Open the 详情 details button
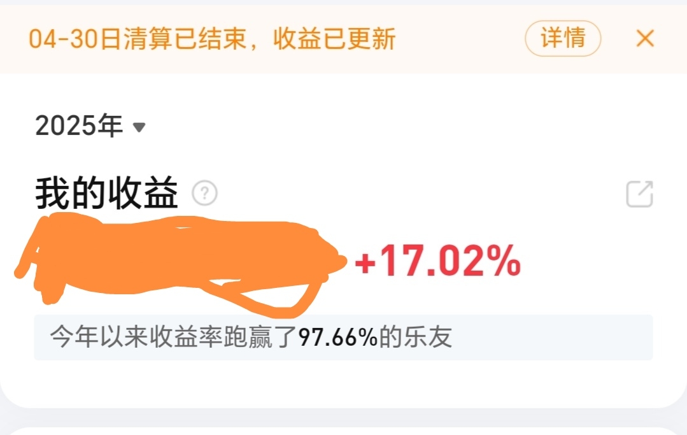 (563, 38)
